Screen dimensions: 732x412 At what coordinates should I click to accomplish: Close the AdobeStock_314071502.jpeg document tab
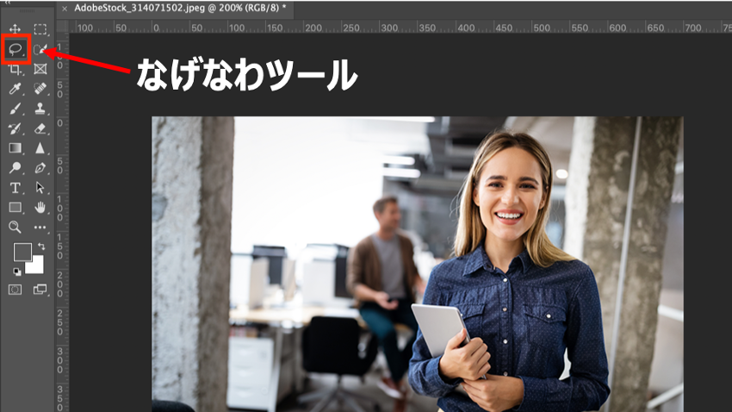pyautogui.click(x=65, y=9)
